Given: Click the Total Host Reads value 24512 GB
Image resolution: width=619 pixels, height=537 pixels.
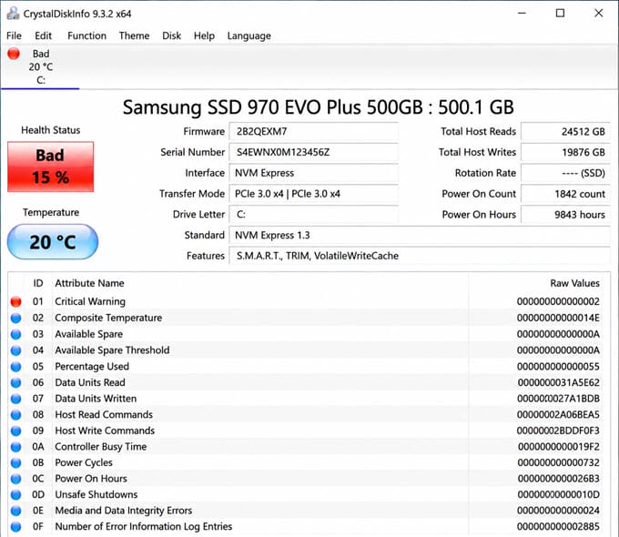Looking at the screenshot, I should click(x=565, y=131).
